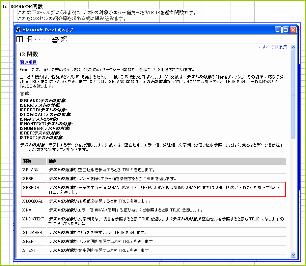Expand the disclosure triangle beside すべて非表示
The width and height of the screenshot is (306, 266).
coord(259,47)
